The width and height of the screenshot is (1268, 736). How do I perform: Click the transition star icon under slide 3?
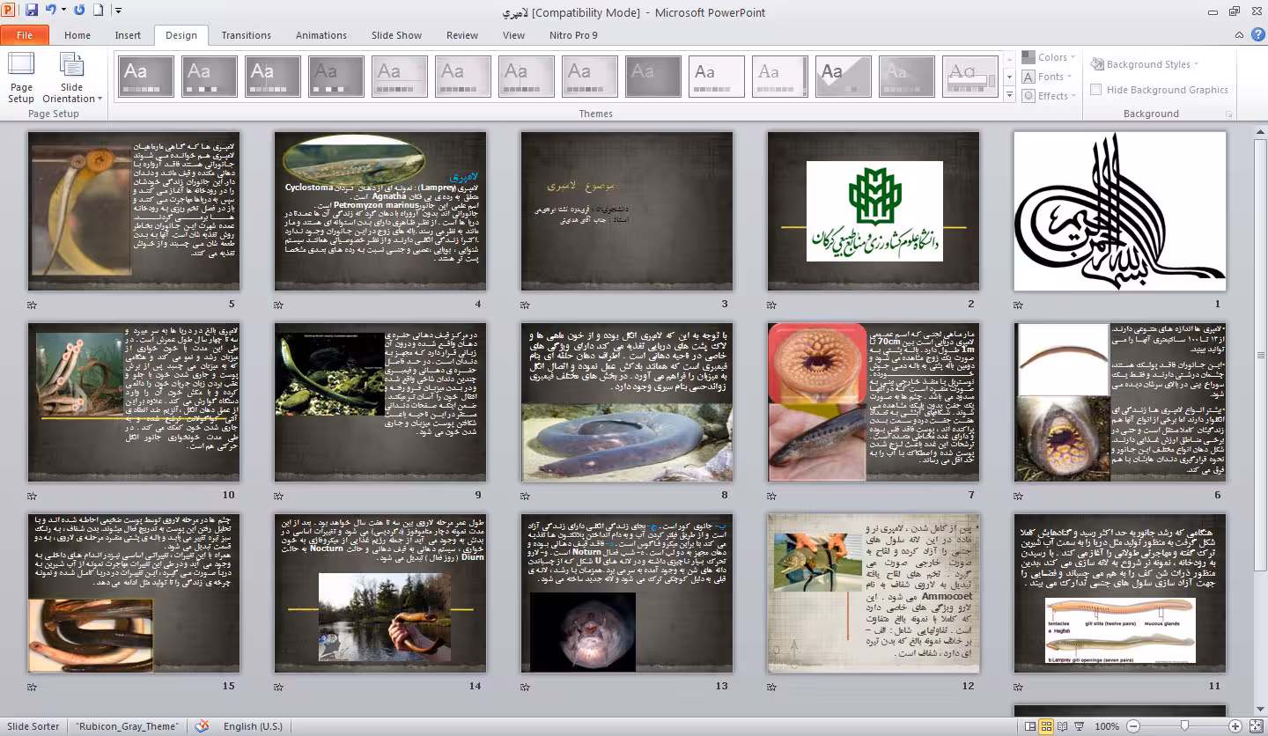pos(526,305)
